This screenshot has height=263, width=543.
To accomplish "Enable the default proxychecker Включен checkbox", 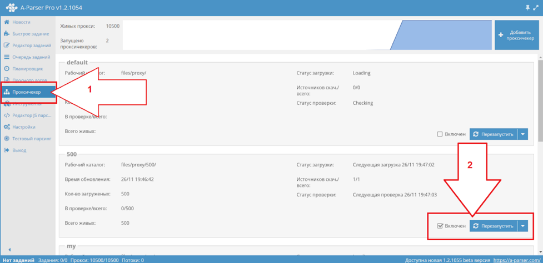I will [440, 134].
